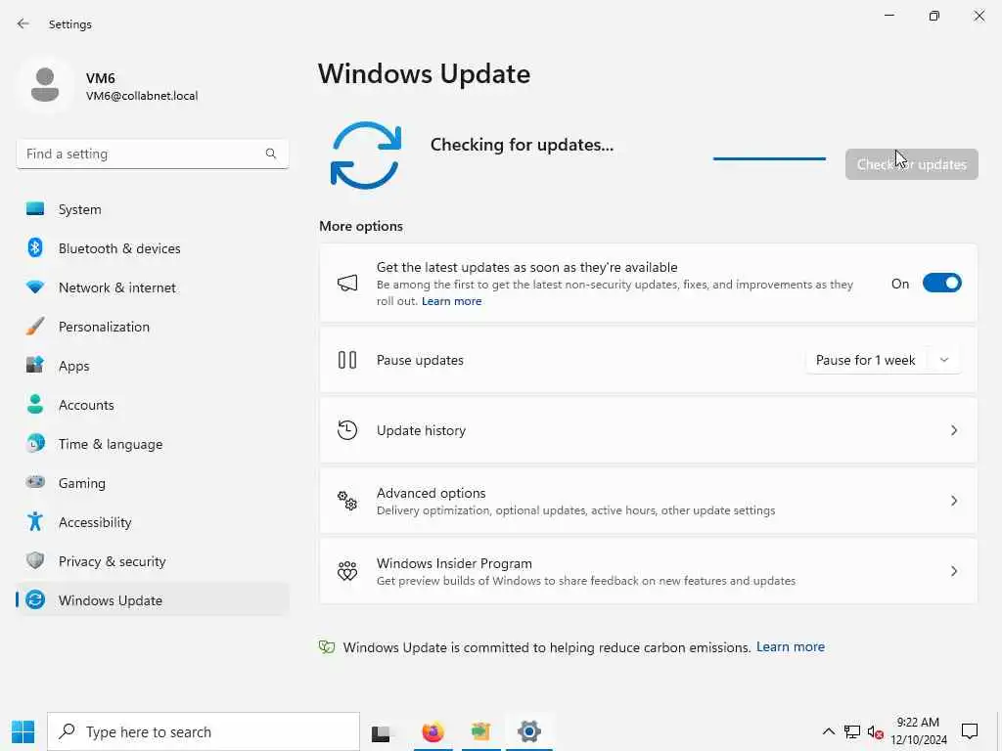Click the Advanced options gears icon

pos(347,501)
